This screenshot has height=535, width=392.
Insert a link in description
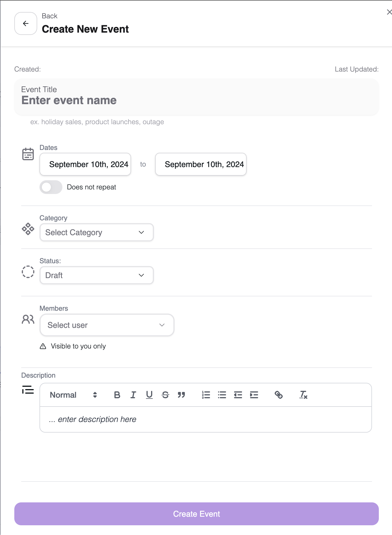coord(278,395)
